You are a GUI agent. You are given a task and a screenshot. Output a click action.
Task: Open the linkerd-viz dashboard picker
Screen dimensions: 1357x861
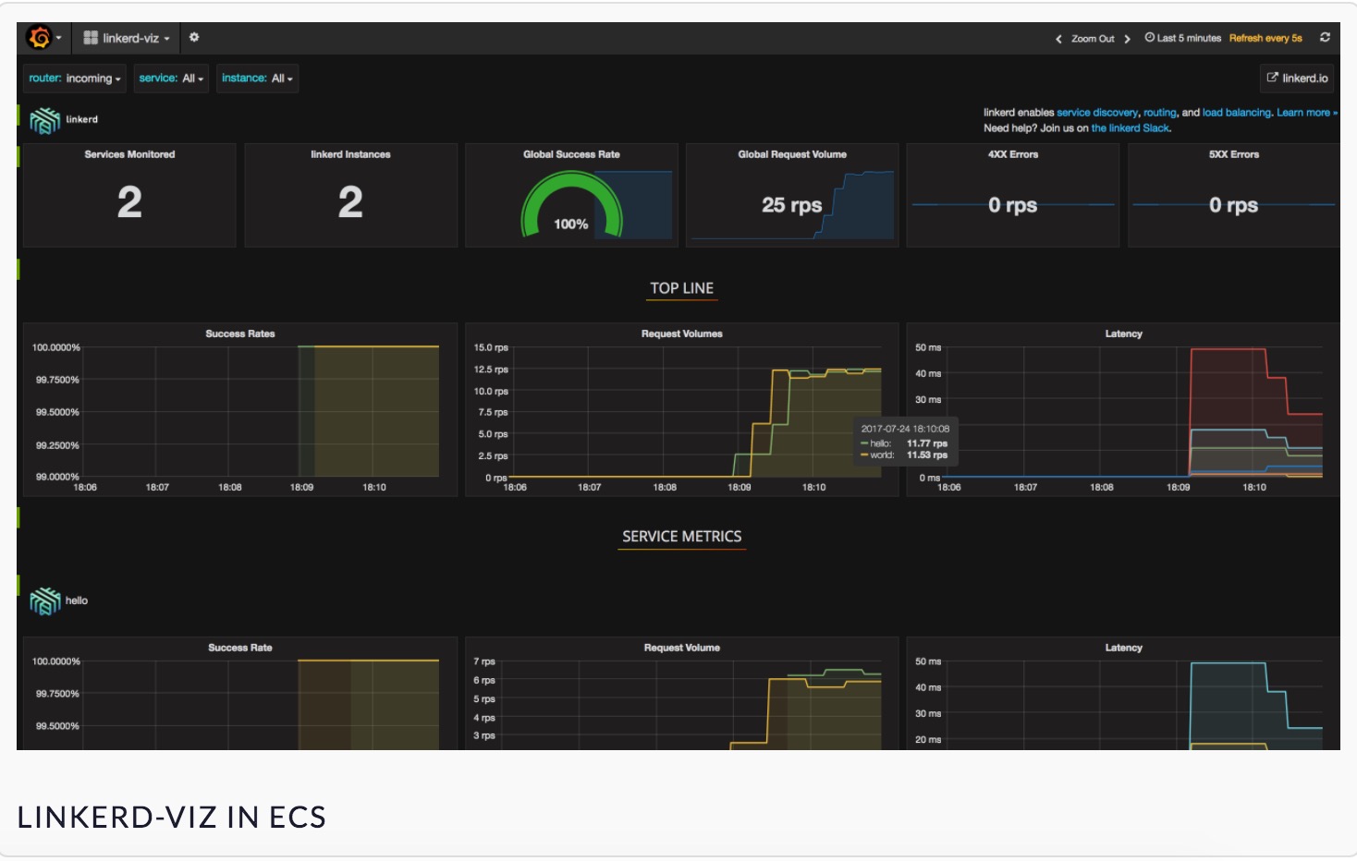(127, 38)
